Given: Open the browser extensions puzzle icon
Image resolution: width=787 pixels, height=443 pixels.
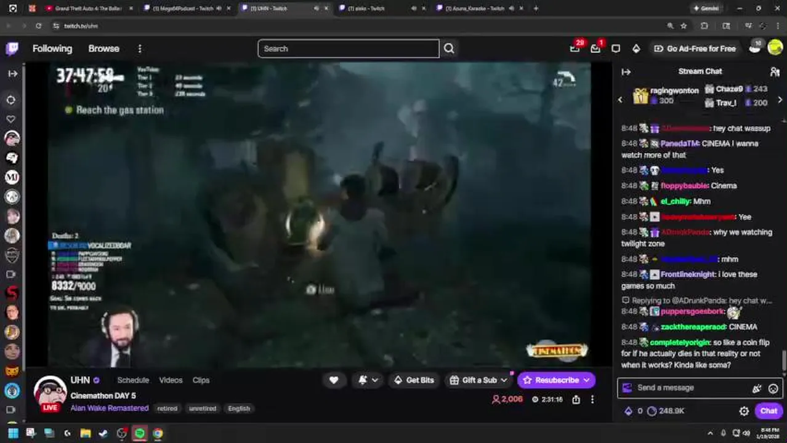Looking at the screenshot, I should pyautogui.click(x=704, y=26).
